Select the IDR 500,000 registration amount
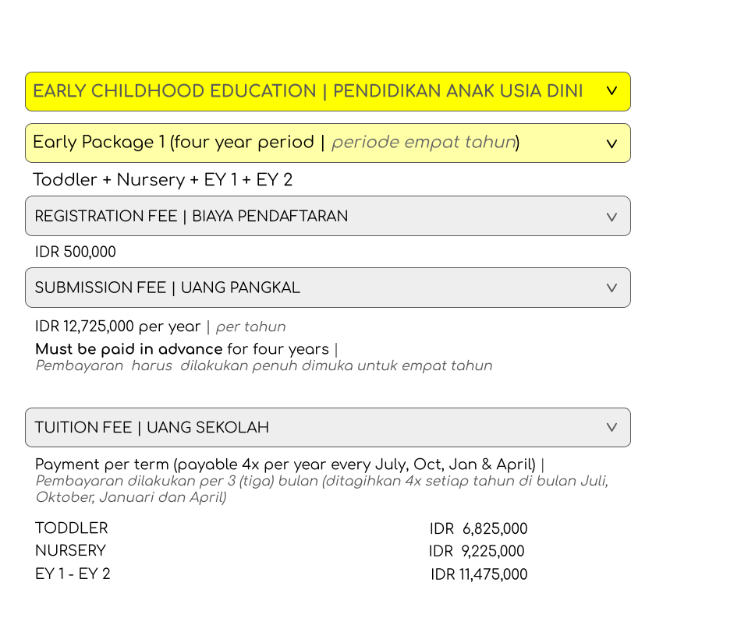This screenshot has height=618, width=748. click(75, 252)
